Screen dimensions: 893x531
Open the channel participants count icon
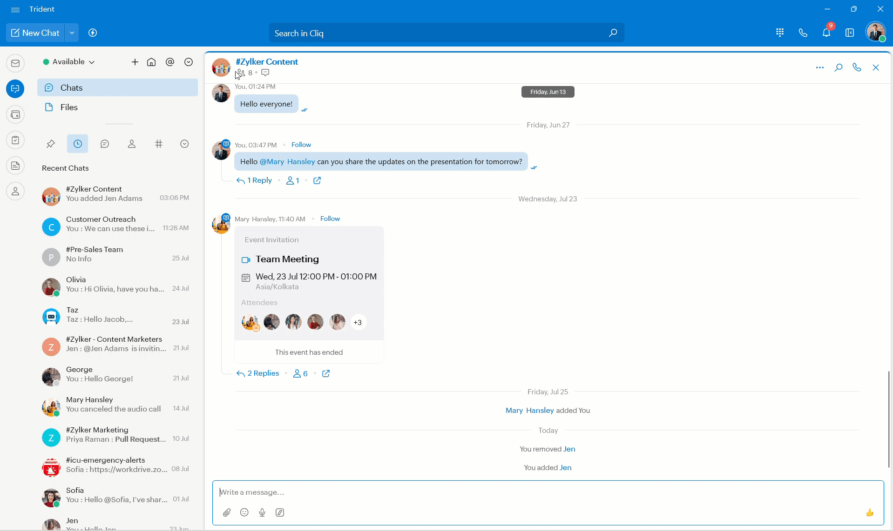click(x=244, y=73)
